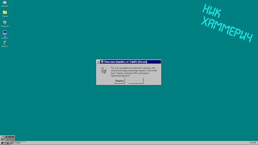Click the third taskbar quick icon

[8, 143]
